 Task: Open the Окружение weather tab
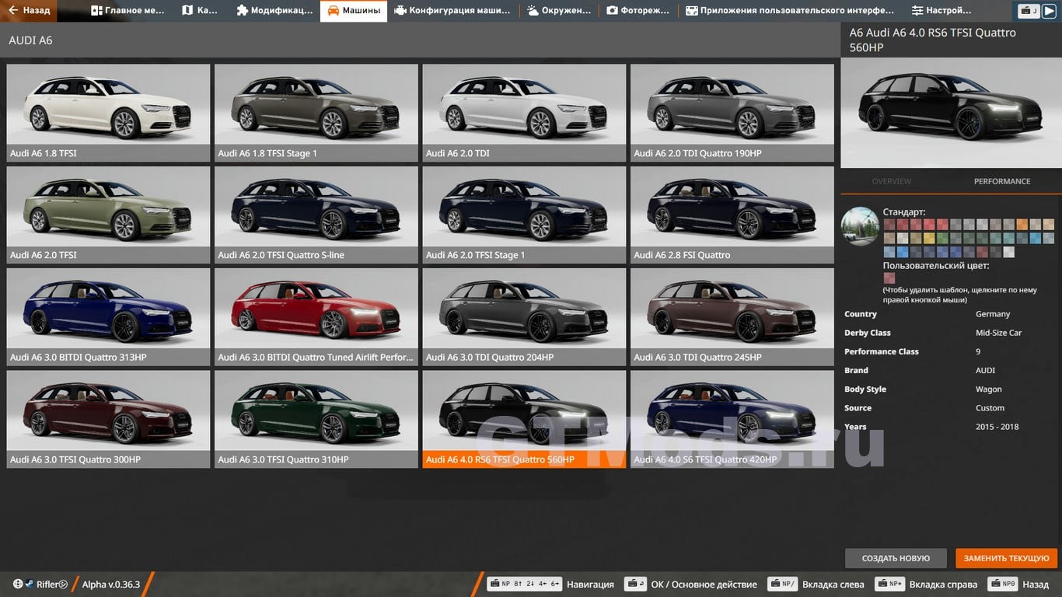pos(559,11)
